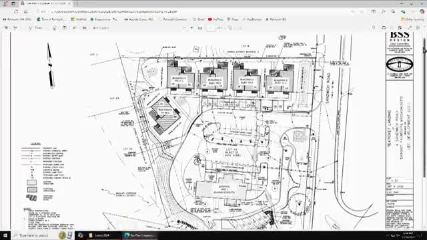Open the Agenda Center bookmark
Viewport: 427px width, 240px height.
click(x=139, y=19)
